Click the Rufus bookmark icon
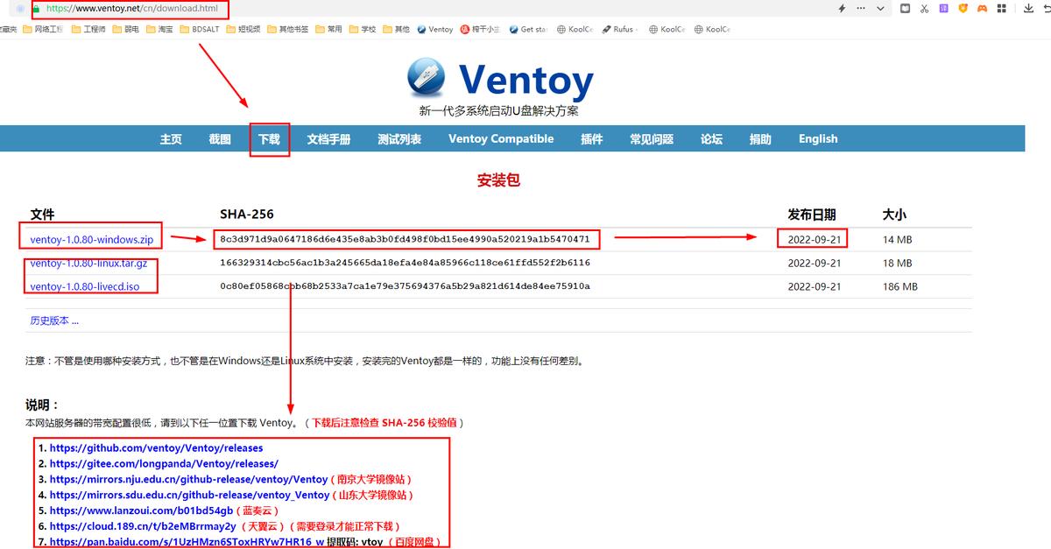Image resolution: width=1051 pixels, height=549 pixels. tap(606, 29)
